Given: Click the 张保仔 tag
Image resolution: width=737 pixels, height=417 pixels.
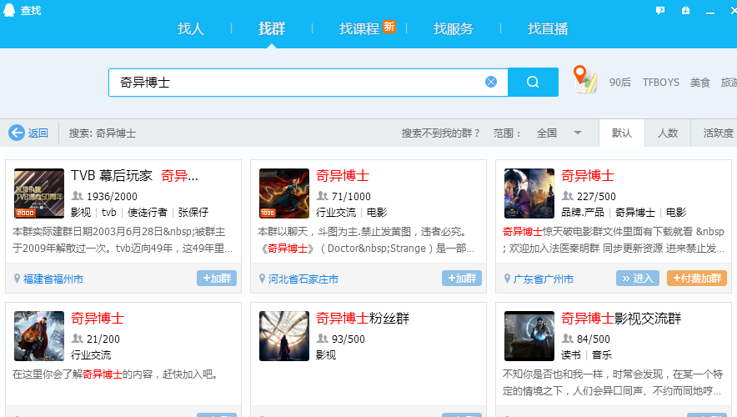Looking at the screenshot, I should click(193, 213).
